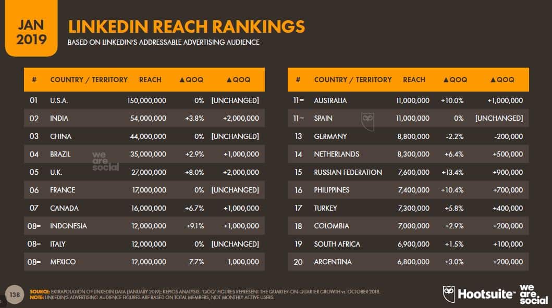Click the We Are Social footer logo
552x308 pixels.
click(x=532, y=293)
